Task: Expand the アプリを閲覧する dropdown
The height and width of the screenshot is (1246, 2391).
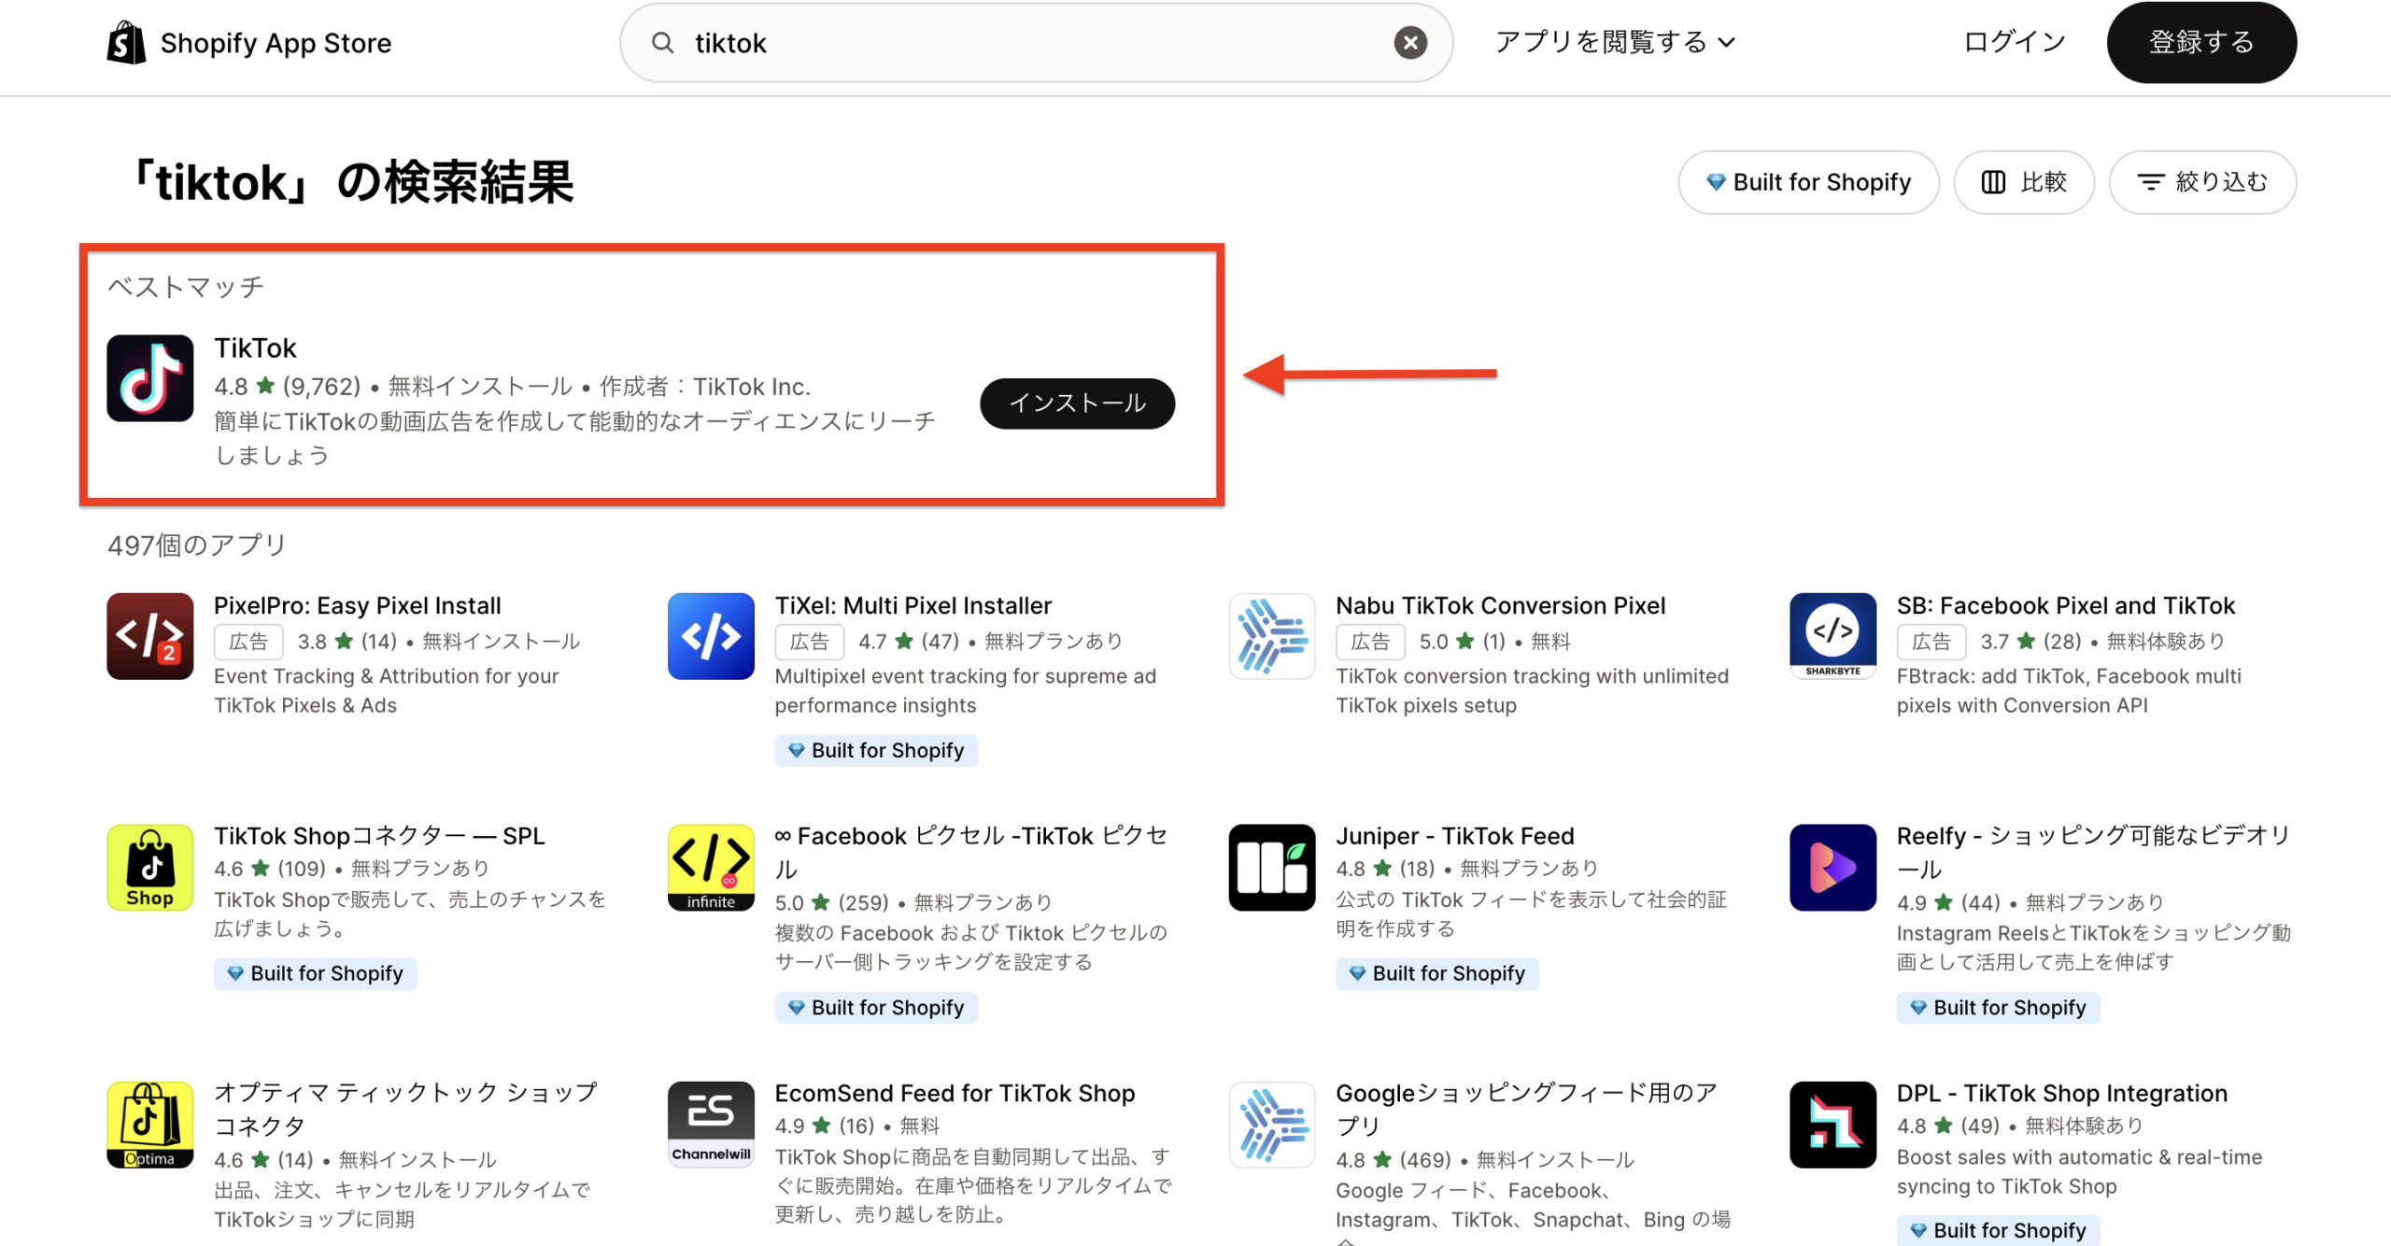Action: (1615, 42)
